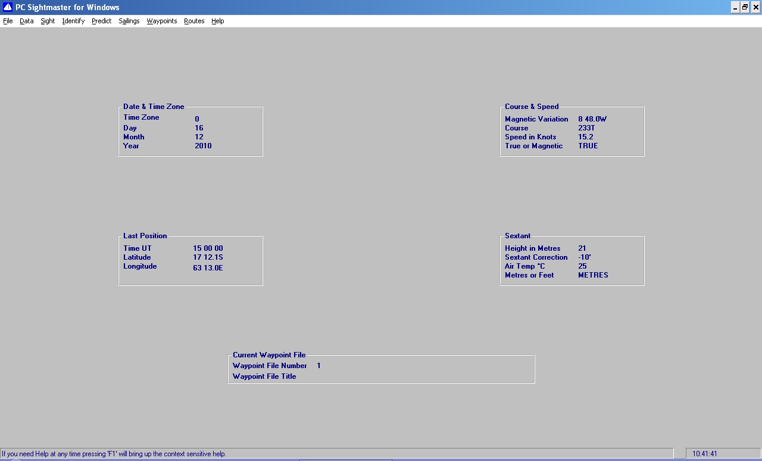Image resolution: width=762 pixels, height=461 pixels.
Task: Select the Magnetic Variation value 8 48.0W
Action: point(592,119)
